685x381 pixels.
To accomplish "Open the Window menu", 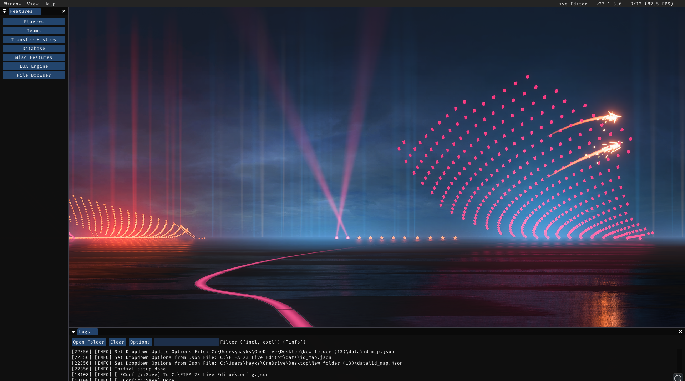I will (x=13, y=4).
